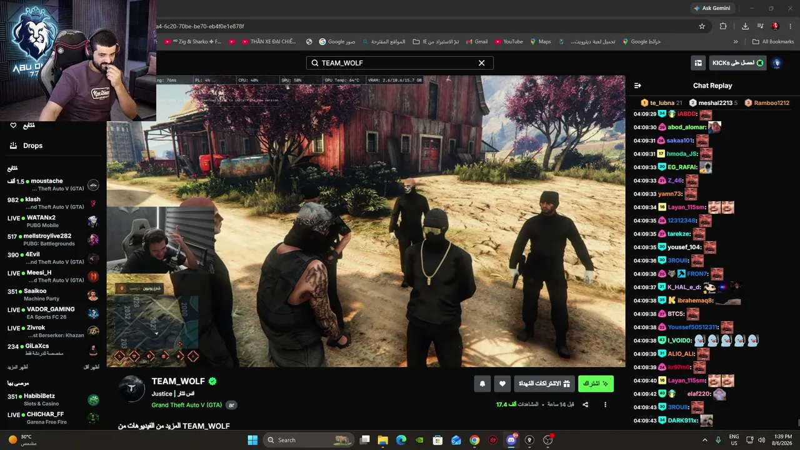Click into the TEAM_WOLF search field
This screenshot has height=450, width=800.
click(x=399, y=63)
